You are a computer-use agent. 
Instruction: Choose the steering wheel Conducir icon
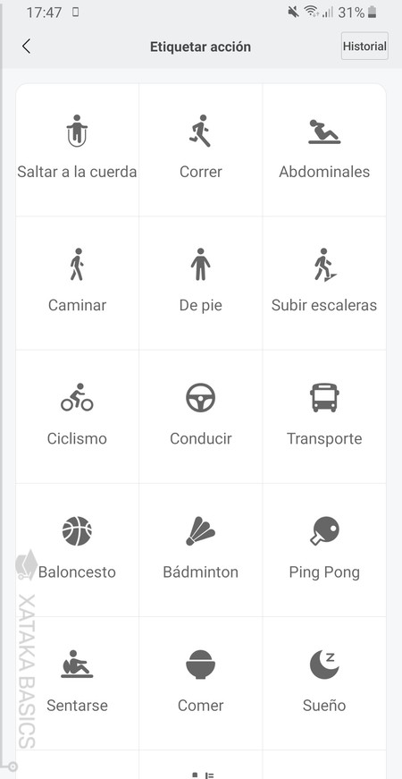click(200, 397)
